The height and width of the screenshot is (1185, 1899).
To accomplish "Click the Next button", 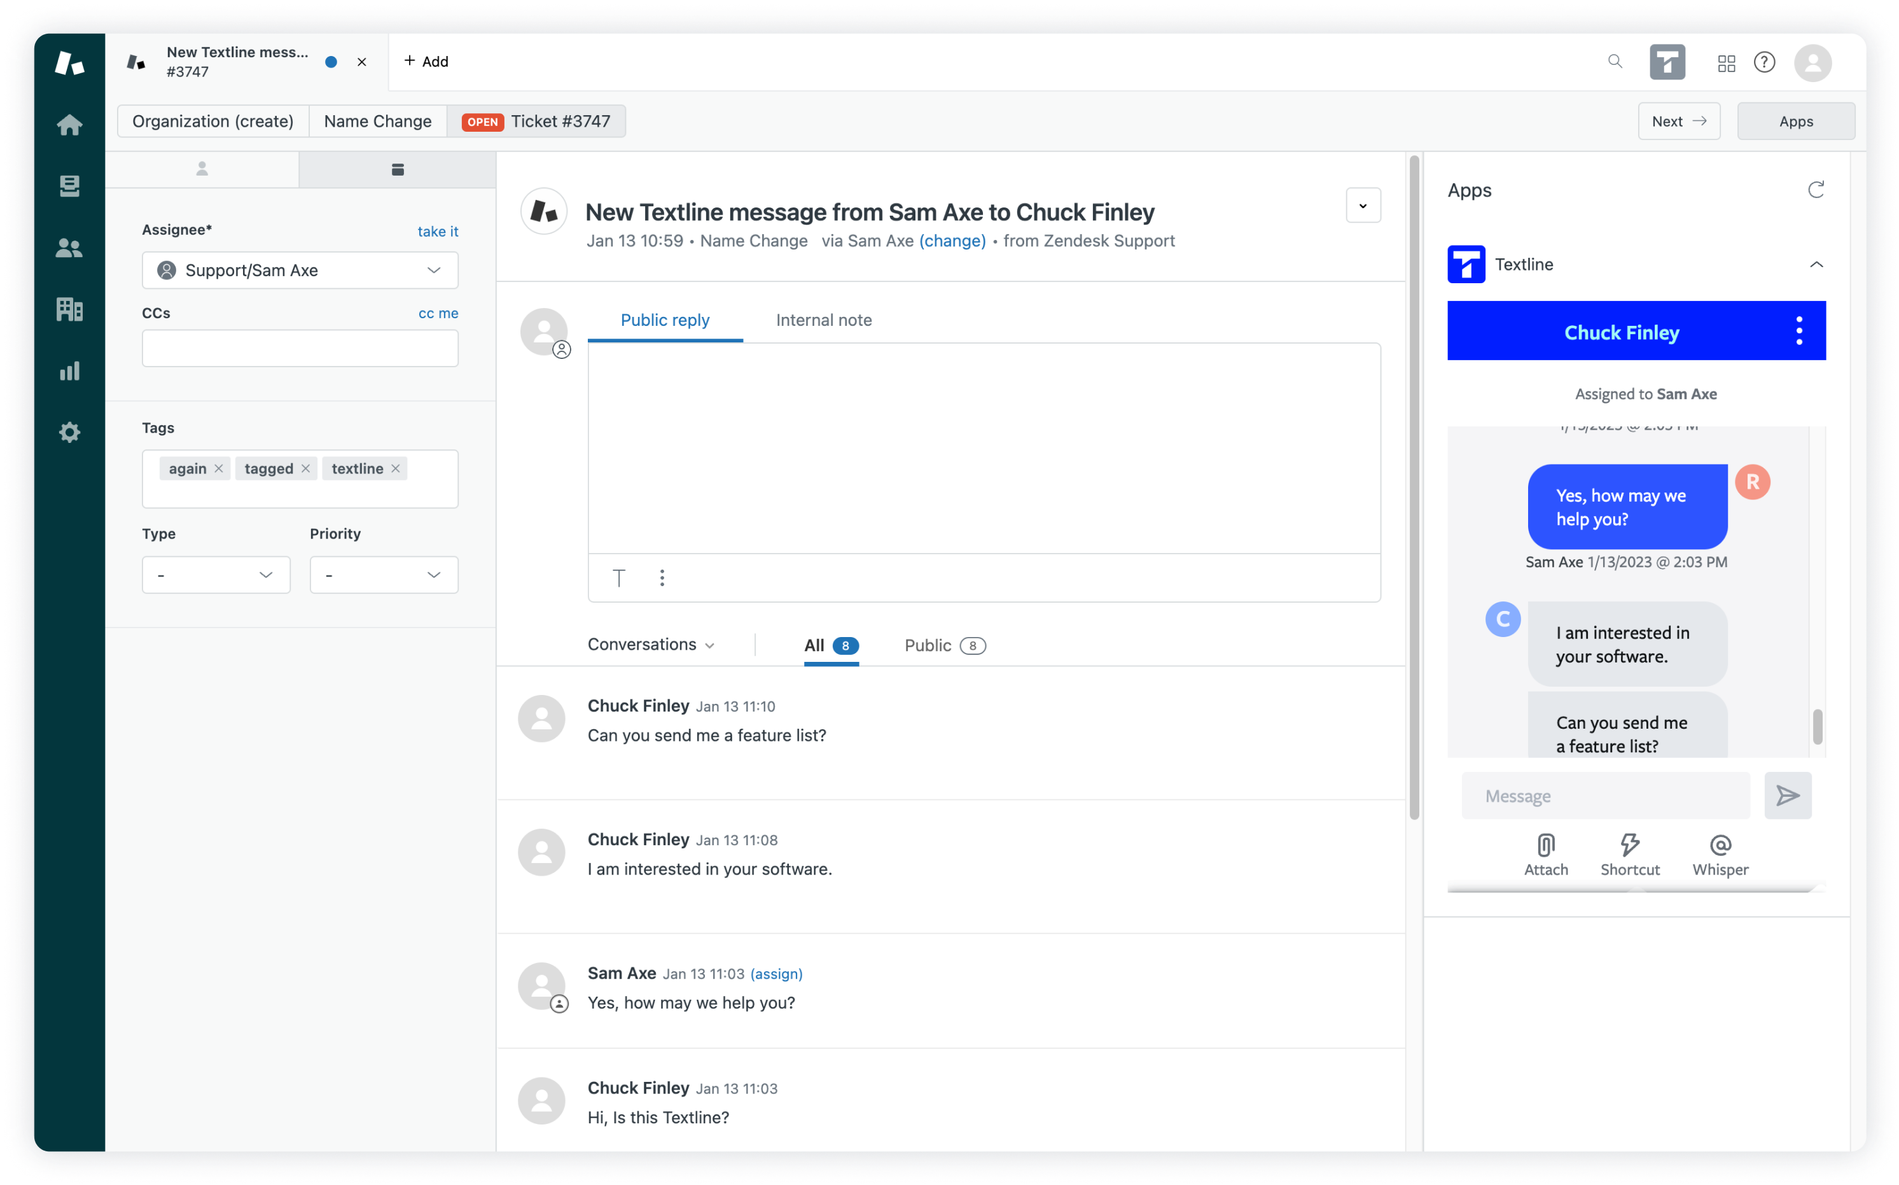I will 1678,121.
